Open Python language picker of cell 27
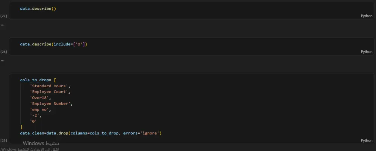 pos(366,16)
